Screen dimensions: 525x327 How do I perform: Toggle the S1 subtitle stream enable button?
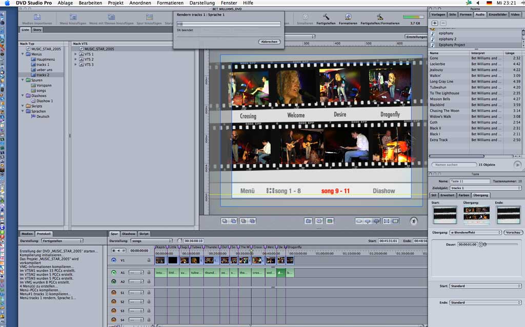coord(114,293)
